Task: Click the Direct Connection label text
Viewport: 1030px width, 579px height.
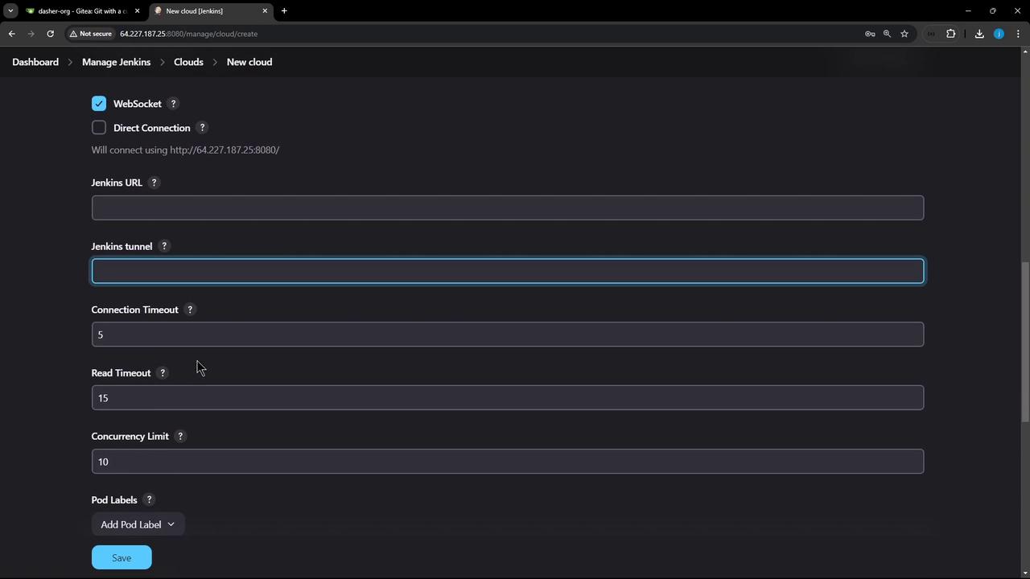Action: pos(152,128)
